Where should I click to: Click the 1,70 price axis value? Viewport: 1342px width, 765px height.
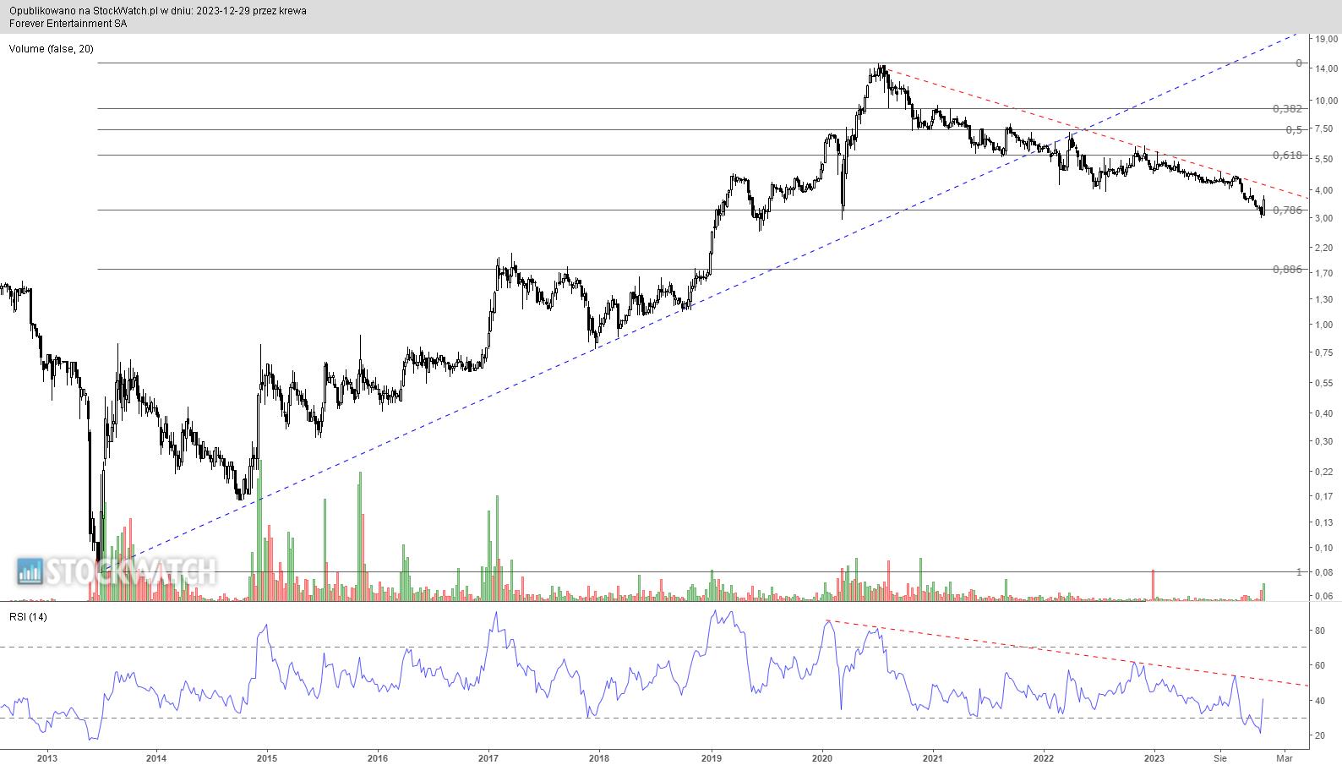pos(1323,273)
